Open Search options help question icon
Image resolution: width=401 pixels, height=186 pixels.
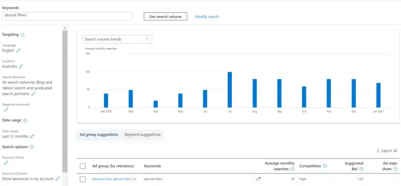point(32,147)
